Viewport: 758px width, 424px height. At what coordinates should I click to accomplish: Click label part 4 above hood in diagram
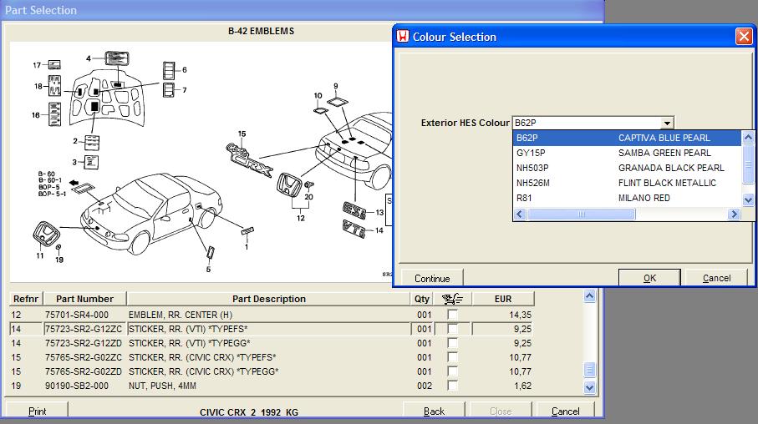117,58
